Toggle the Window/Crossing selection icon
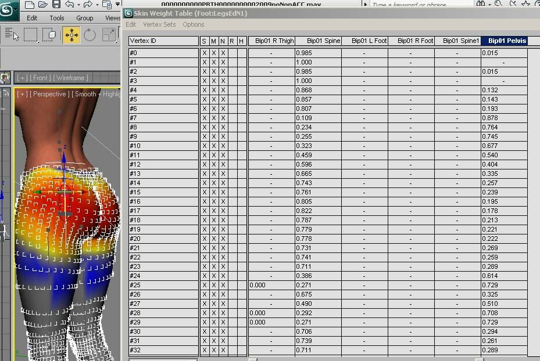This screenshot has width=540, height=361. (49, 34)
